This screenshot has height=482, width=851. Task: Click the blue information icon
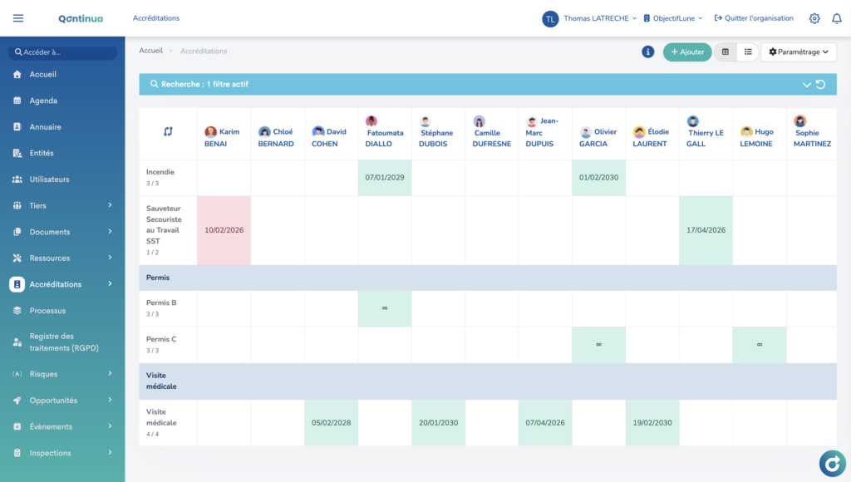click(x=648, y=52)
